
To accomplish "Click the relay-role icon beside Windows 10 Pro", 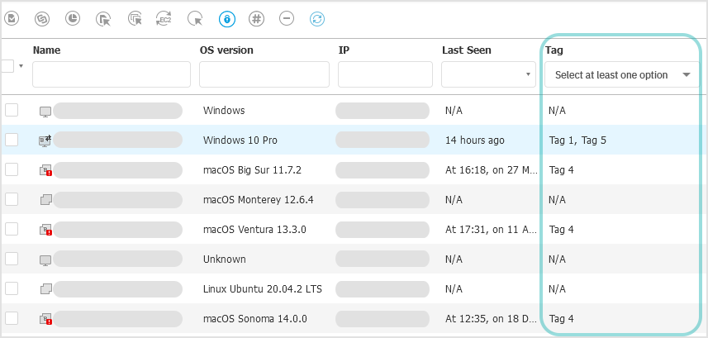I will coord(45,140).
